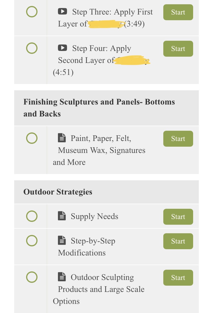The height and width of the screenshot is (313, 213).
Task: Start the Step Four video lesson
Action: point(178,49)
